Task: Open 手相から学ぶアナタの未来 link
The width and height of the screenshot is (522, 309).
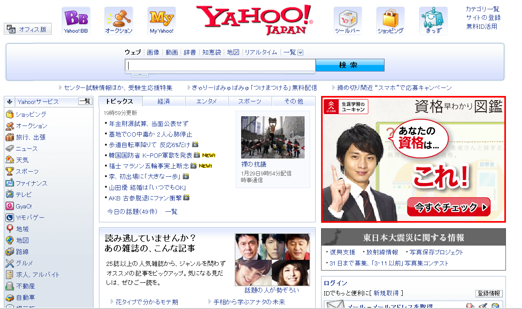Action: 249,302
